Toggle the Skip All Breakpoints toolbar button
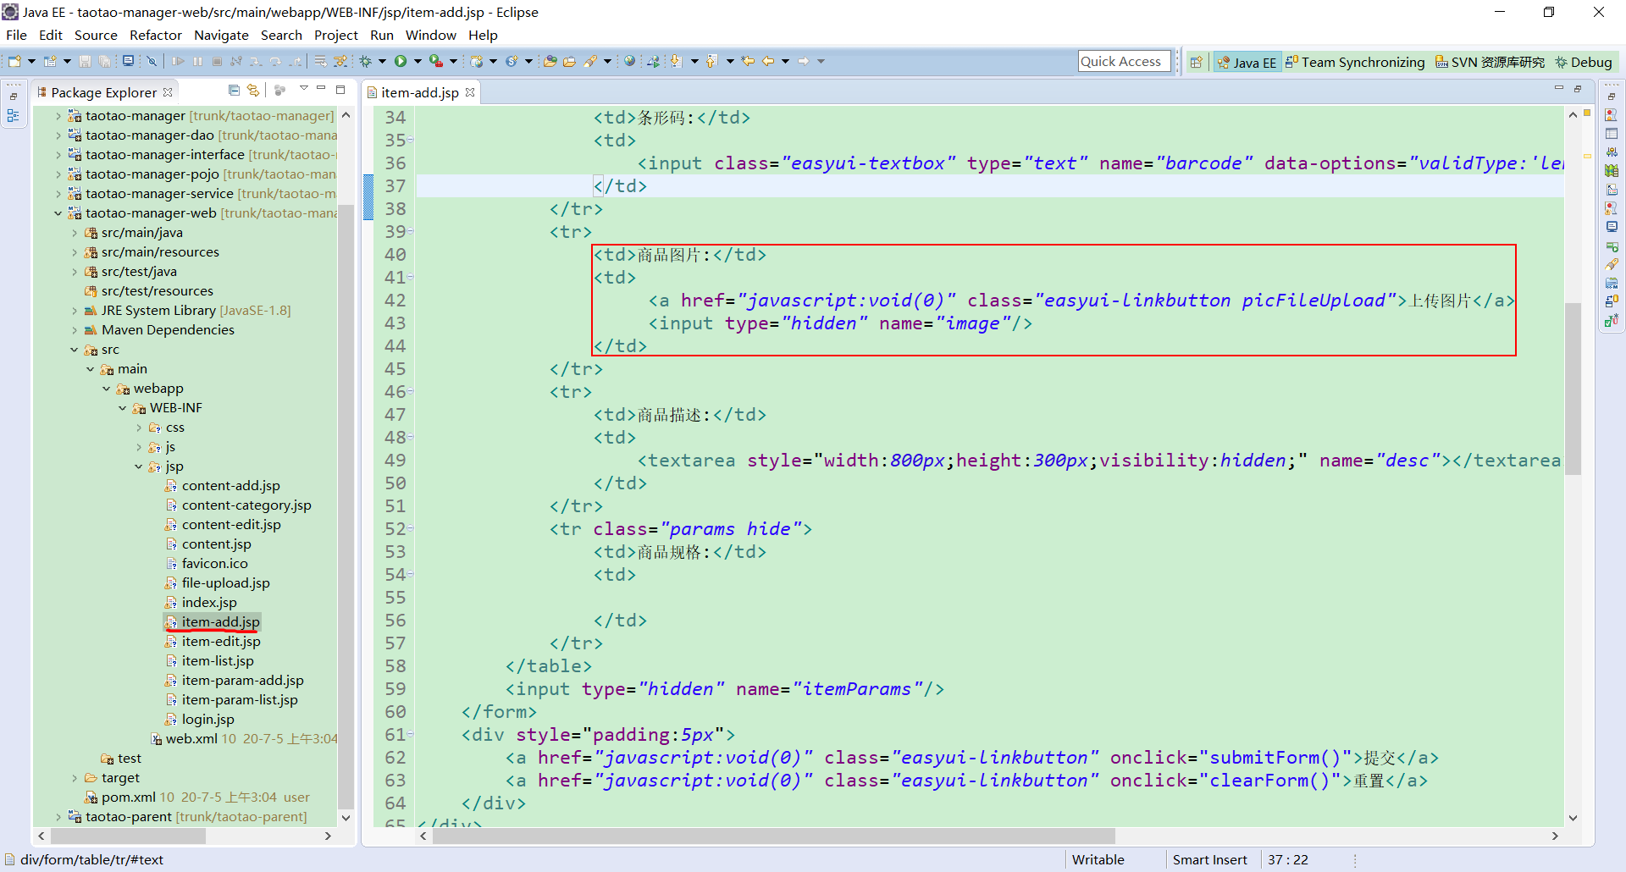Viewport: 1626px width, 872px height. (x=152, y=61)
